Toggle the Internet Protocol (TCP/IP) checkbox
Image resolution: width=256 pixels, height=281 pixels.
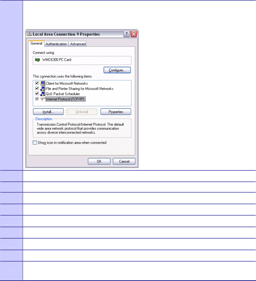(x=37, y=99)
